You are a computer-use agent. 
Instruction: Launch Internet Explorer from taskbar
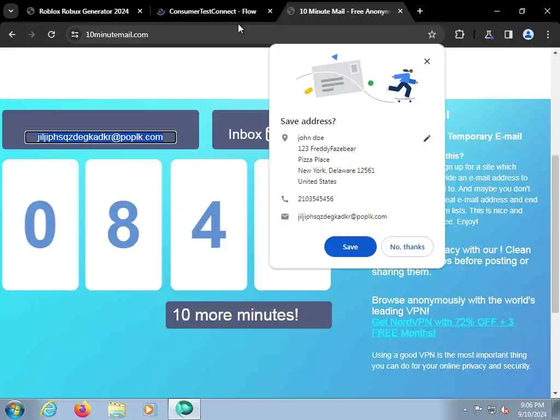click(x=49, y=409)
